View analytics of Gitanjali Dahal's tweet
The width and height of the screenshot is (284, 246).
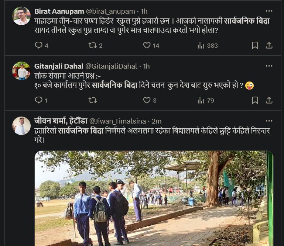(201, 100)
